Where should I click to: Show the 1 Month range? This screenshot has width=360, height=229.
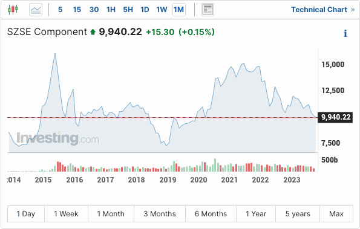pos(111,214)
